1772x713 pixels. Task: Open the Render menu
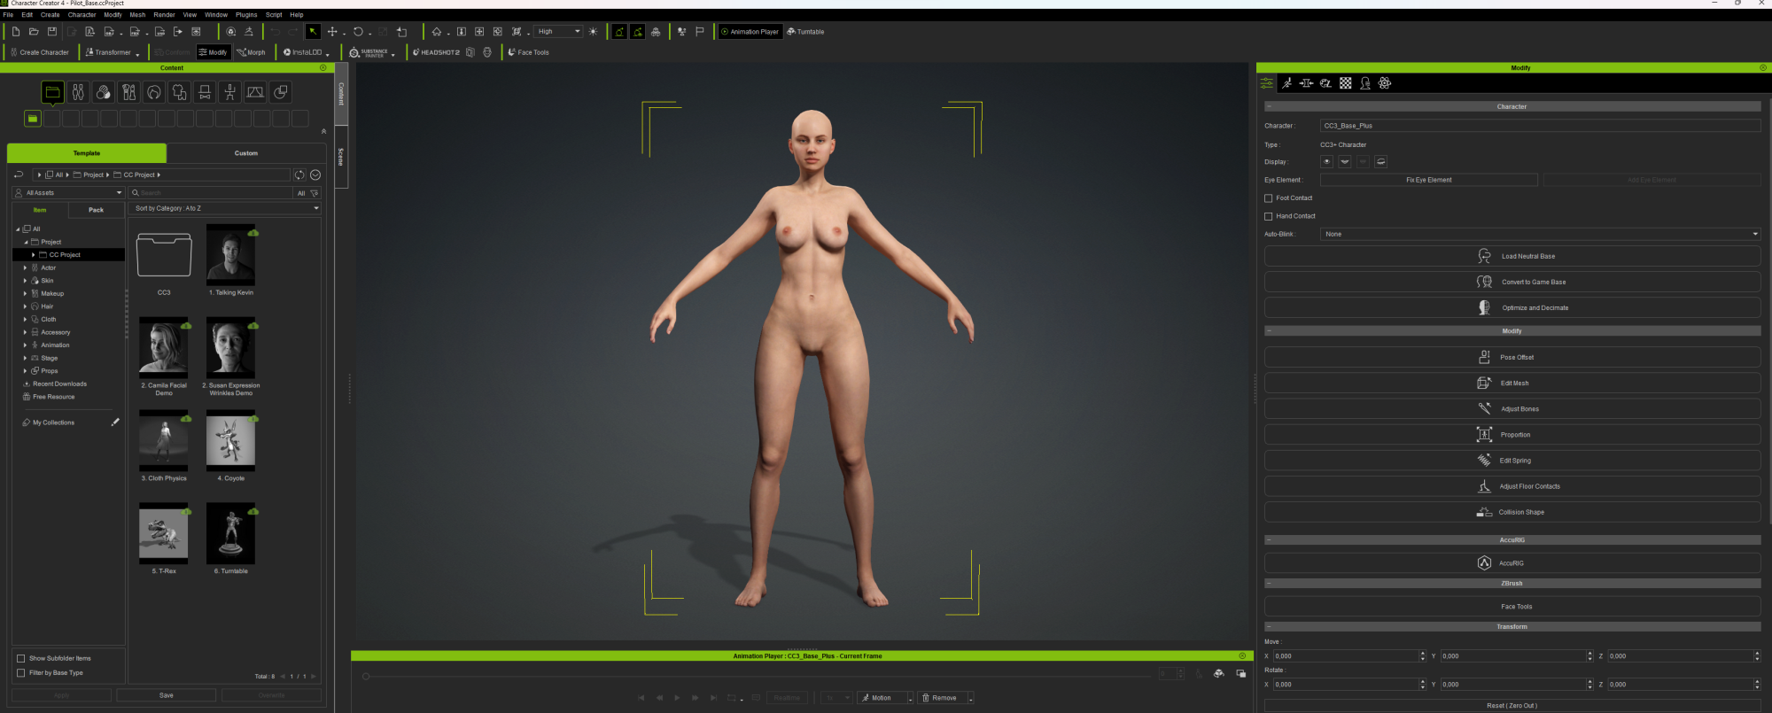tap(164, 15)
